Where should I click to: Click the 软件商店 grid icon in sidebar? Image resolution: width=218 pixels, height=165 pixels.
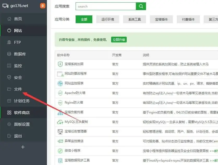(9, 112)
